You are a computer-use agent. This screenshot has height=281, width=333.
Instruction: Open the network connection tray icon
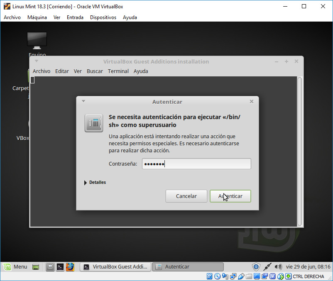tap(267, 266)
